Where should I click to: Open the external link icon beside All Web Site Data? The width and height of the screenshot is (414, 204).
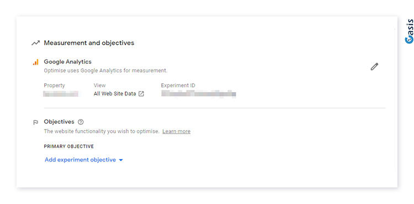click(141, 94)
